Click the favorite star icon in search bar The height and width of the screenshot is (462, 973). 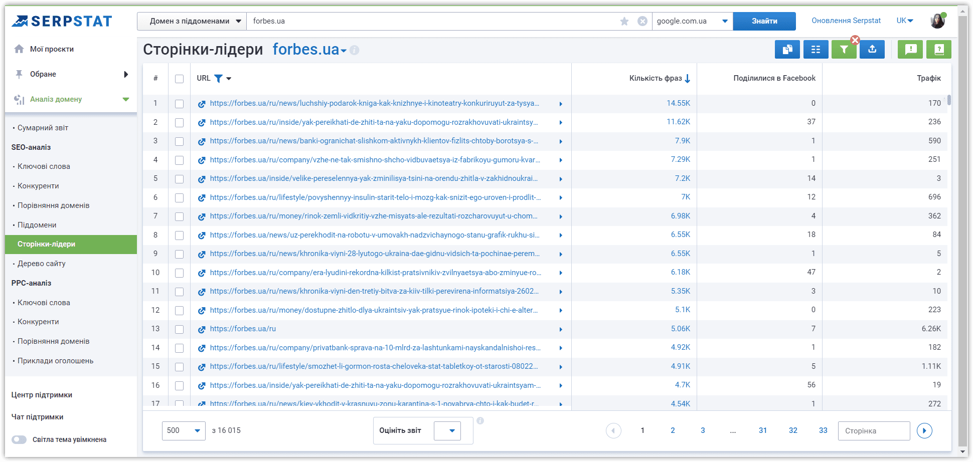(x=624, y=21)
